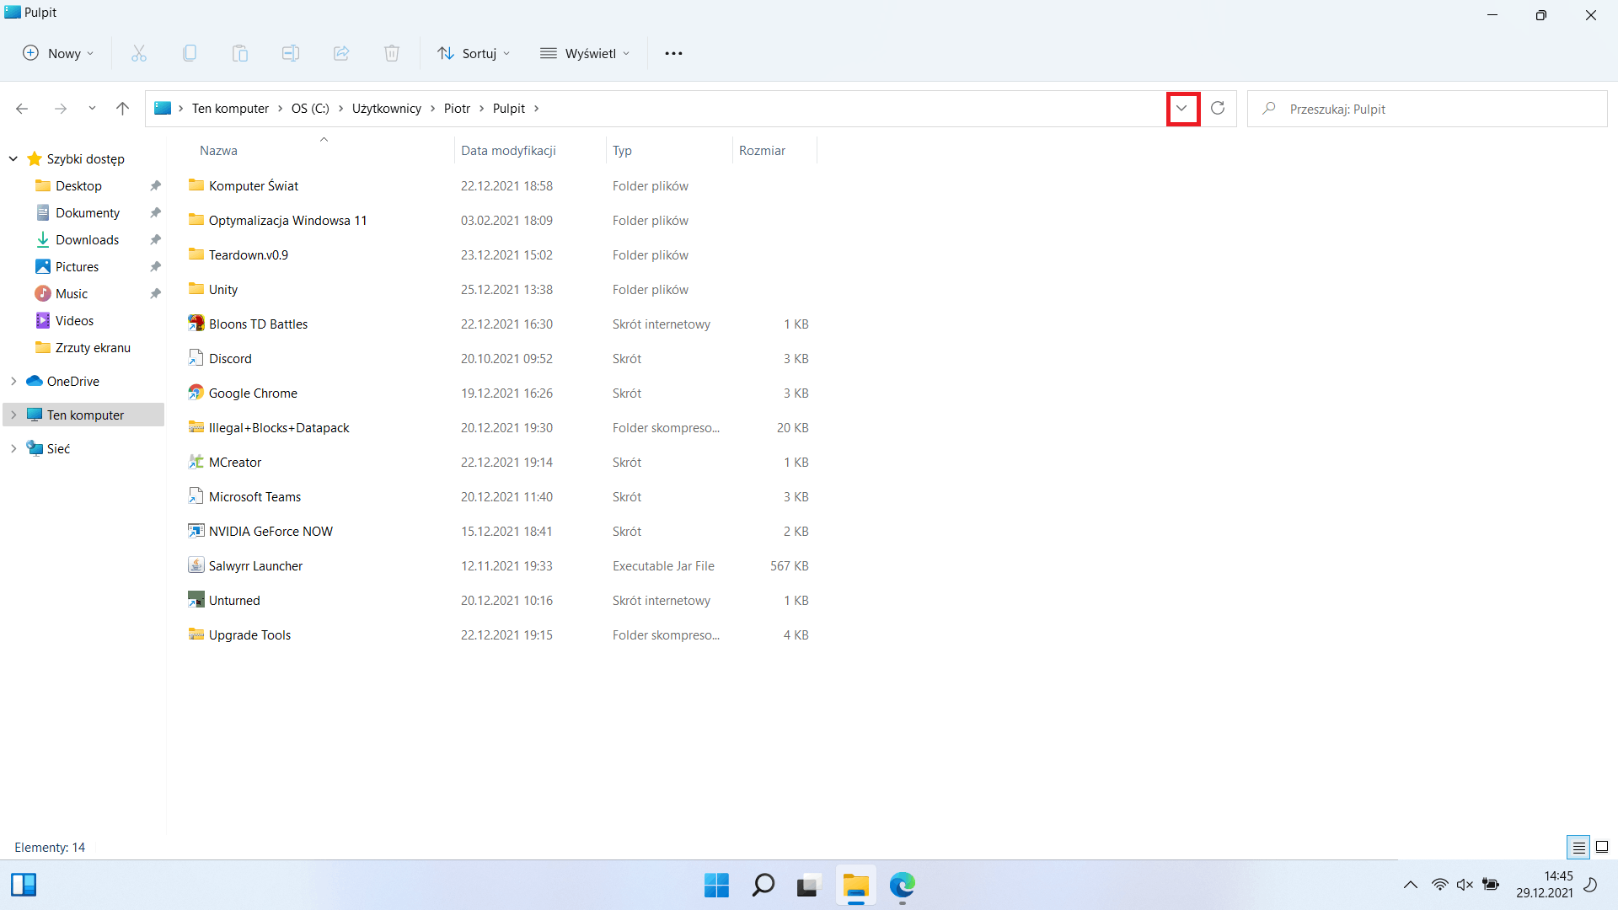Viewport: 1618px width, 910px height.
Task: Go up one folder level
Action: [122, 109]
